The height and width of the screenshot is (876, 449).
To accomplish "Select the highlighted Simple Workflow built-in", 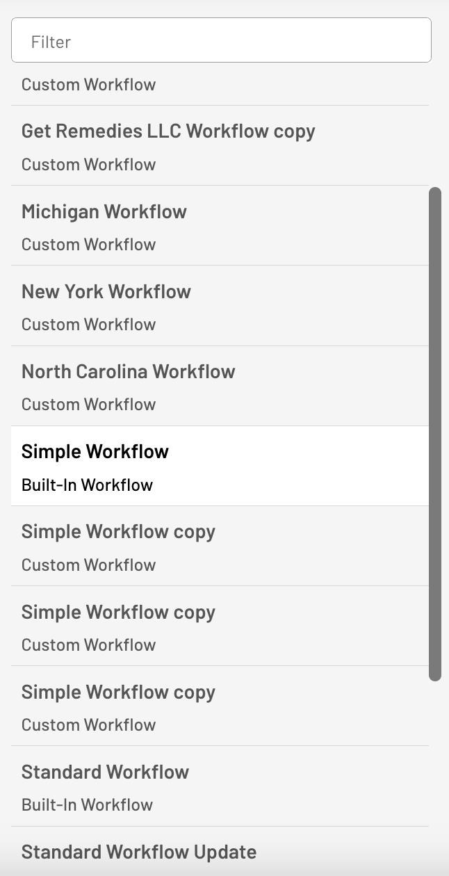I will click(220, 466).
